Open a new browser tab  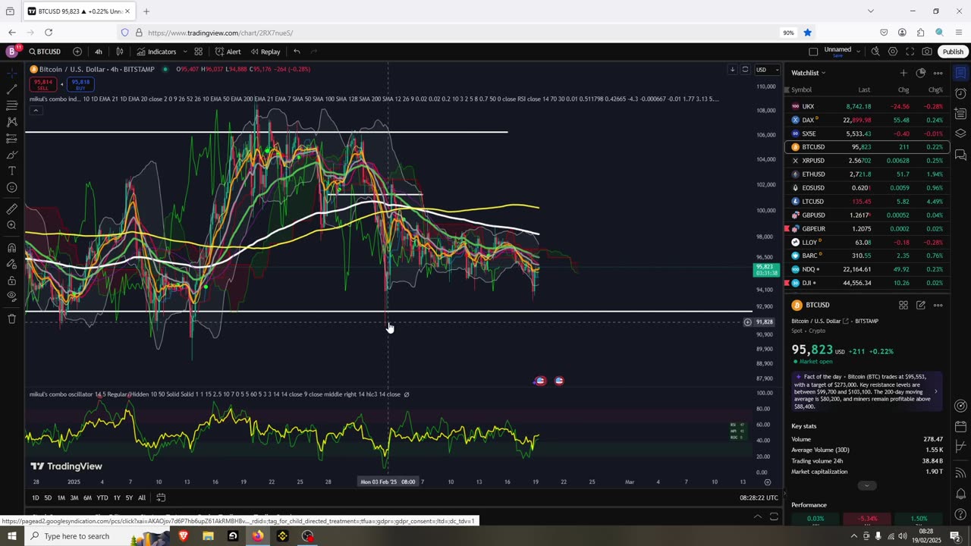click(x=146, y=11)
